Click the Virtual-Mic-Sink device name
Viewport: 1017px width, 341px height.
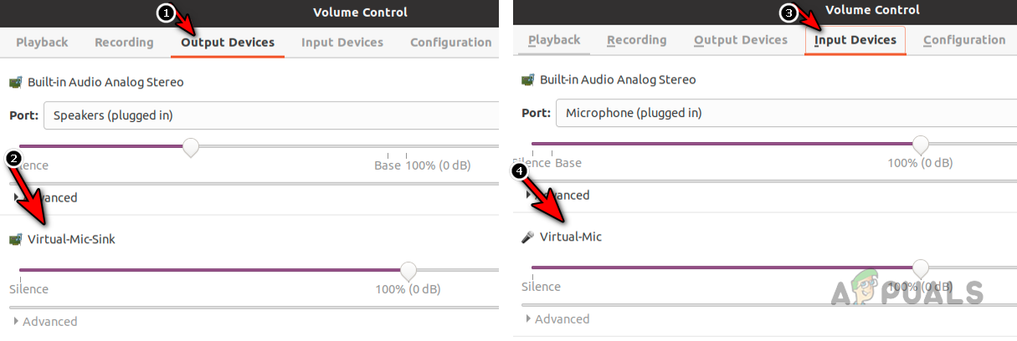[x=71, y=240]
